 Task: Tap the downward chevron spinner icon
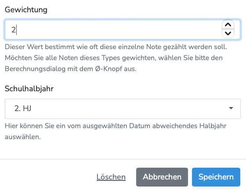(x=228, y=33)
